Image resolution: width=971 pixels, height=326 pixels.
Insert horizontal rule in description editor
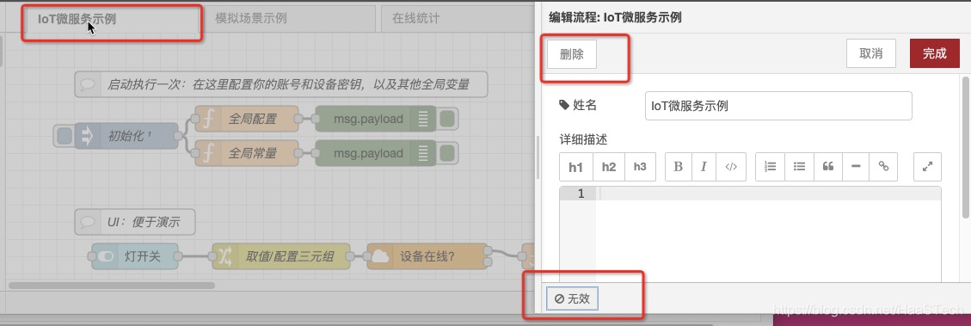click(856, 167)
